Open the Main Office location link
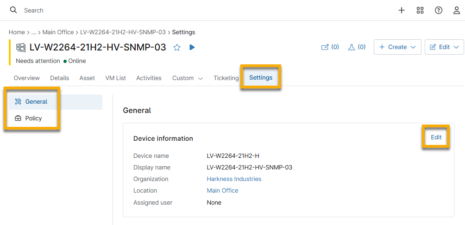Screen dimensions: 465x225 222,191
